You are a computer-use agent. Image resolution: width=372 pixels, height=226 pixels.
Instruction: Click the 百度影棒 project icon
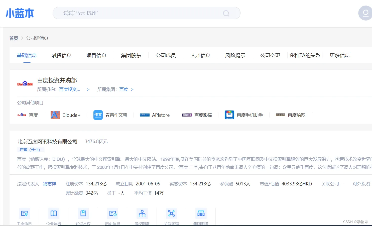pyautogui.click(x=187, y=115)
